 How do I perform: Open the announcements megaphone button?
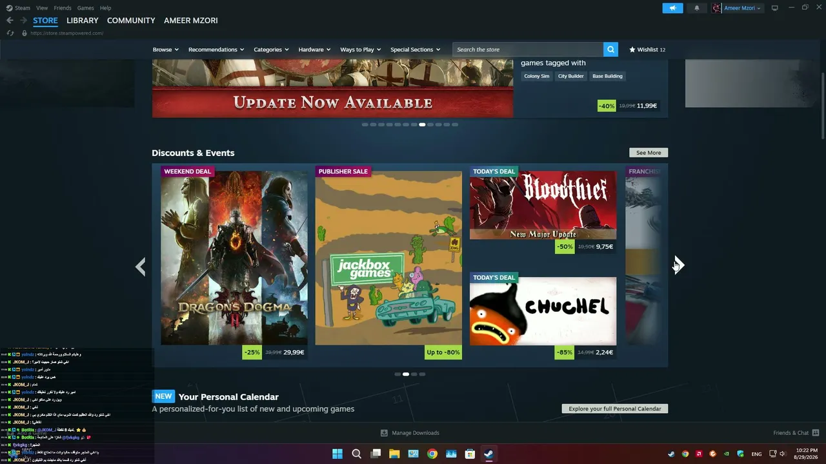(672, 8)
